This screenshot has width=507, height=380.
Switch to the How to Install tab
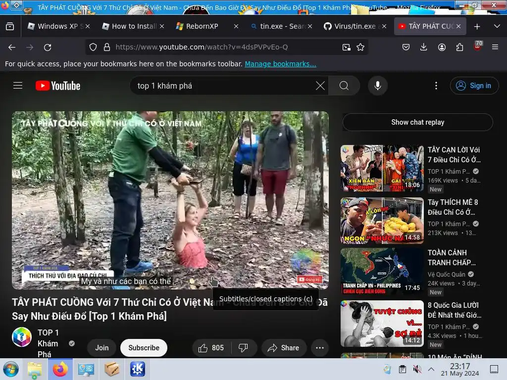[x=133, y=27]
